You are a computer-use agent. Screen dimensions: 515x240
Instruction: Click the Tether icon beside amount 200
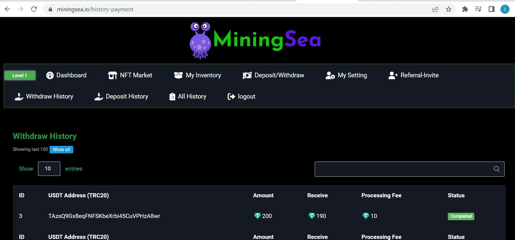257,216
